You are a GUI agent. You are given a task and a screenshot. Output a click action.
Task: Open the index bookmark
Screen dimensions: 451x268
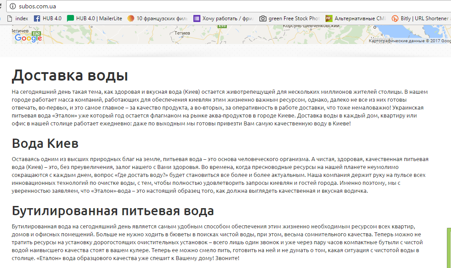point(18,18)
